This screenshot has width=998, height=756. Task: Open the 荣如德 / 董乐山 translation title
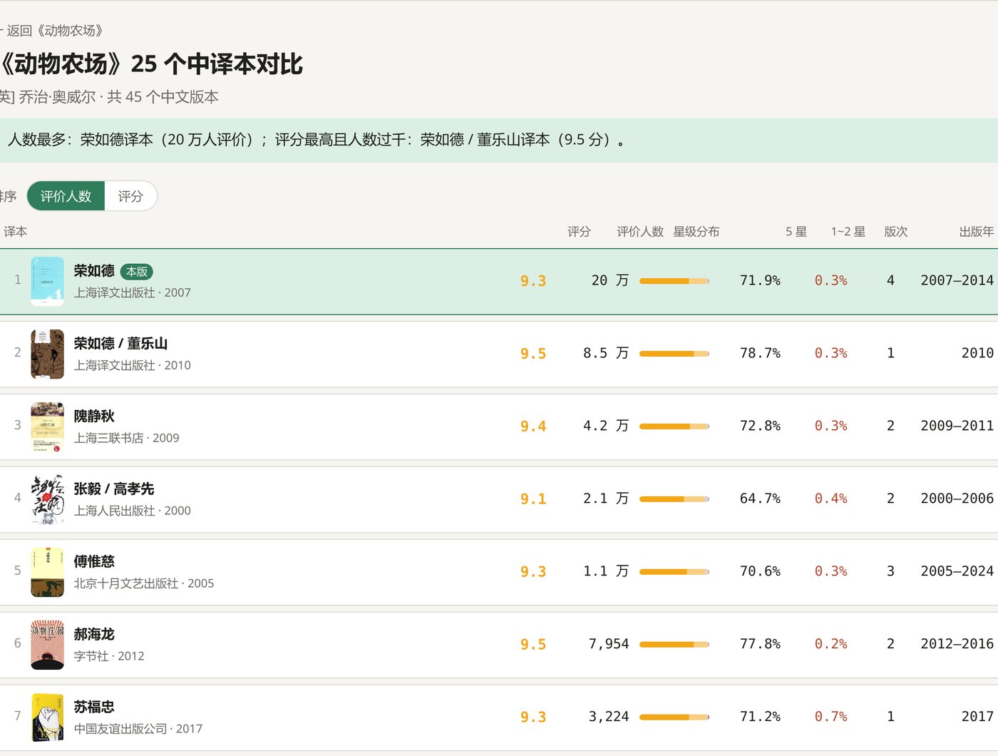point(120,344)
